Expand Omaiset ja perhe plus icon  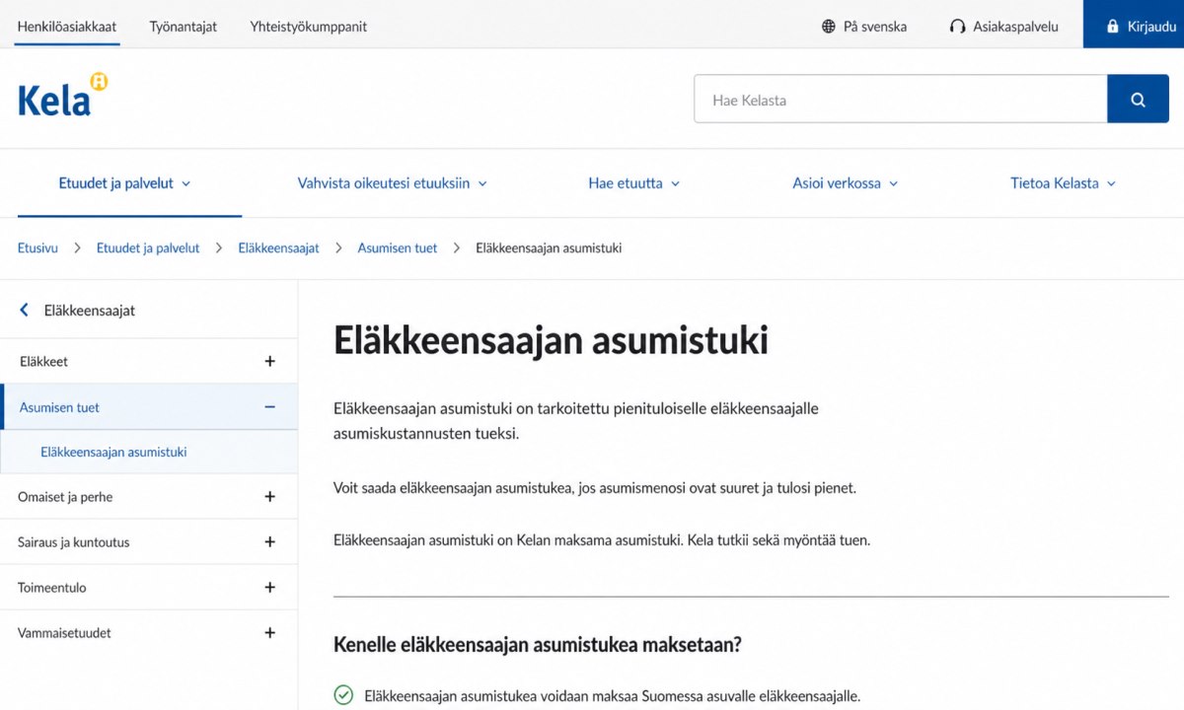(269, 497)
